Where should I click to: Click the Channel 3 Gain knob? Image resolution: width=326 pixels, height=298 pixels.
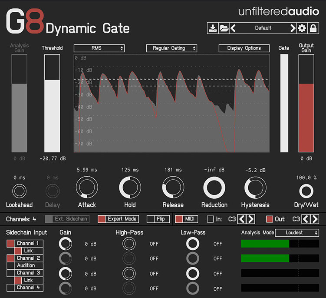[66, 273]
